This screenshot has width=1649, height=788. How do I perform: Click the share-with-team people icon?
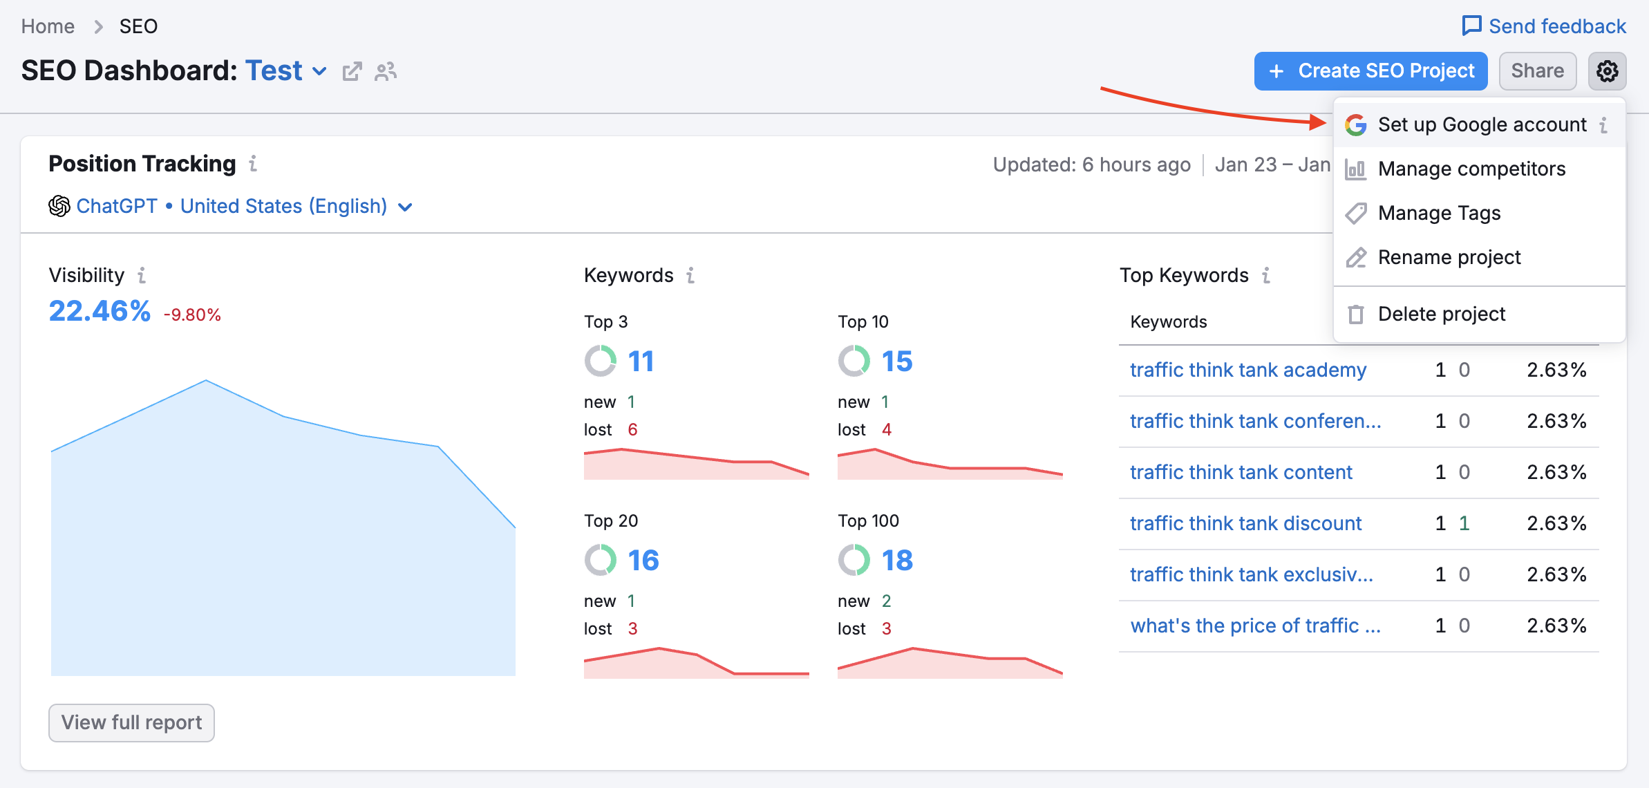[x=386, y=71]
